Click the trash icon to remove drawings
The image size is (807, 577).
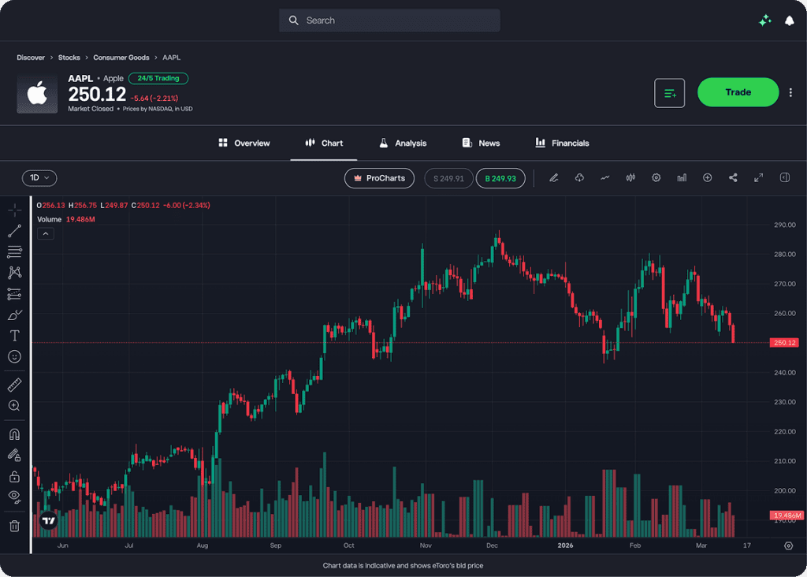tap(14, 526)
